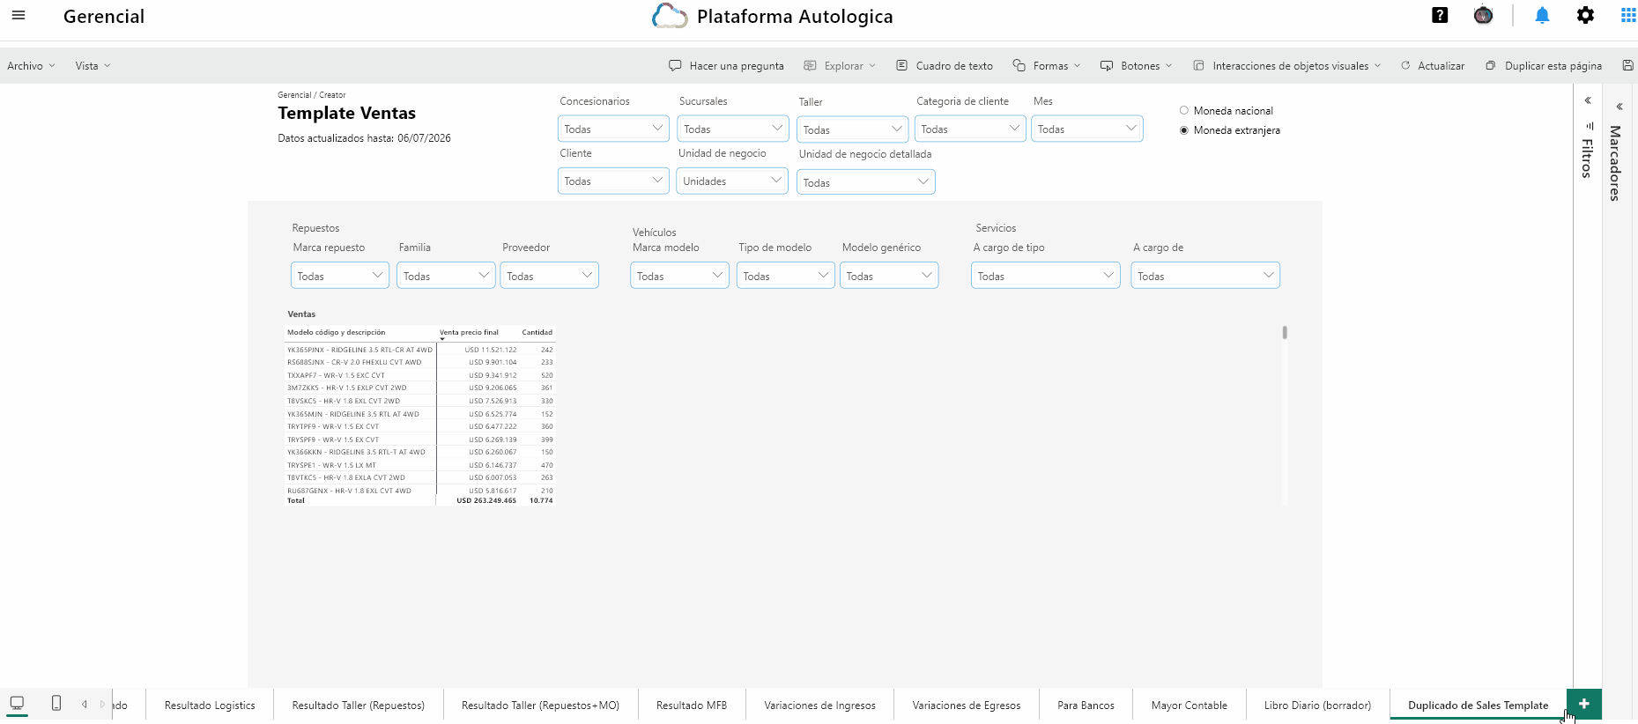Open the Archivo menu
Screen dimensions: 1638x724
pyautogui.click(x=31, y=65)
